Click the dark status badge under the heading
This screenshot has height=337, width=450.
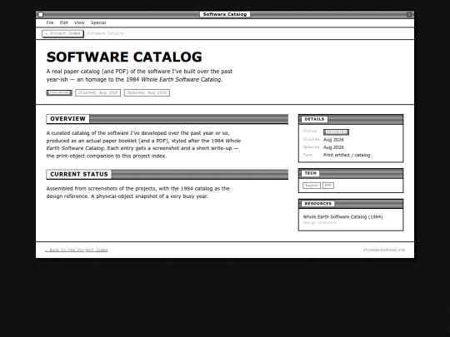[59, 92]
